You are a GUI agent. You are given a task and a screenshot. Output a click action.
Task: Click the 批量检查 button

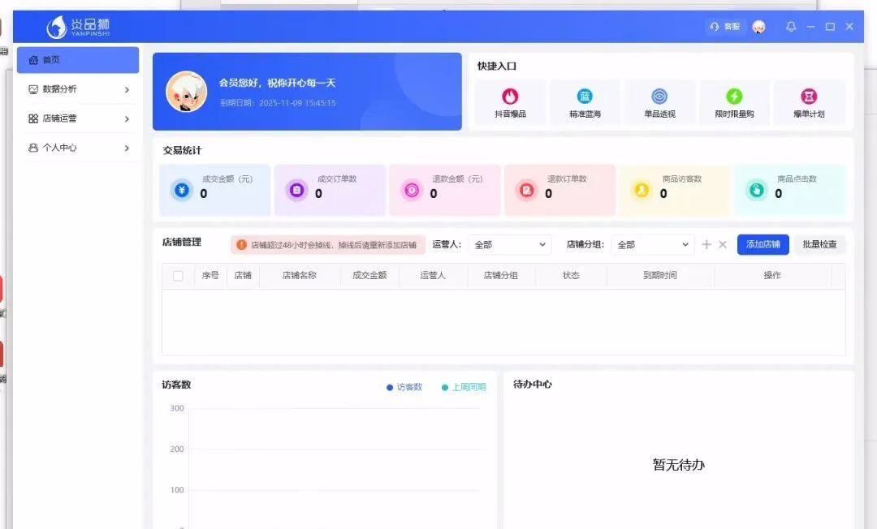click(819, 244)
